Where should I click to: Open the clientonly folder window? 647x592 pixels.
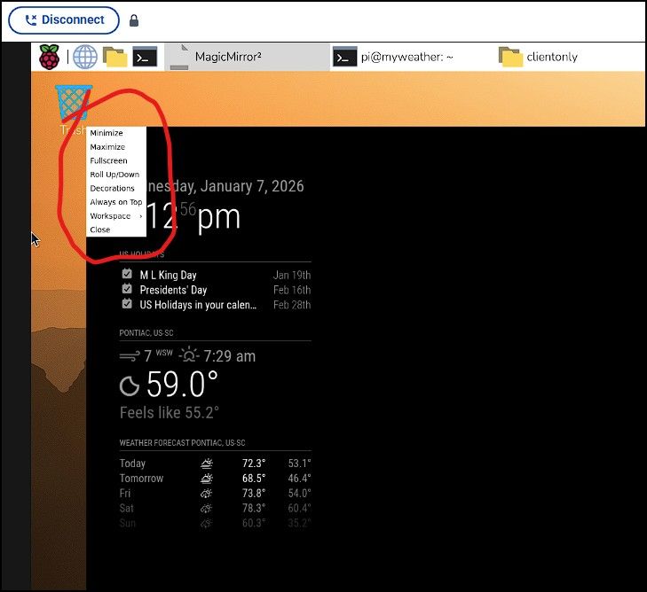550,57
